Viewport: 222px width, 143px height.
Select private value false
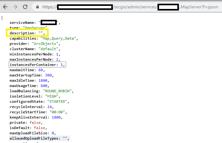[x=35, y=123]
